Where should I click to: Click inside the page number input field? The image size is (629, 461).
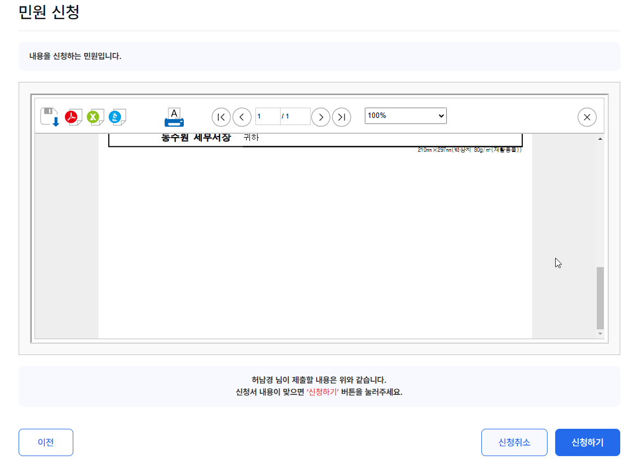tap(267, 116)
